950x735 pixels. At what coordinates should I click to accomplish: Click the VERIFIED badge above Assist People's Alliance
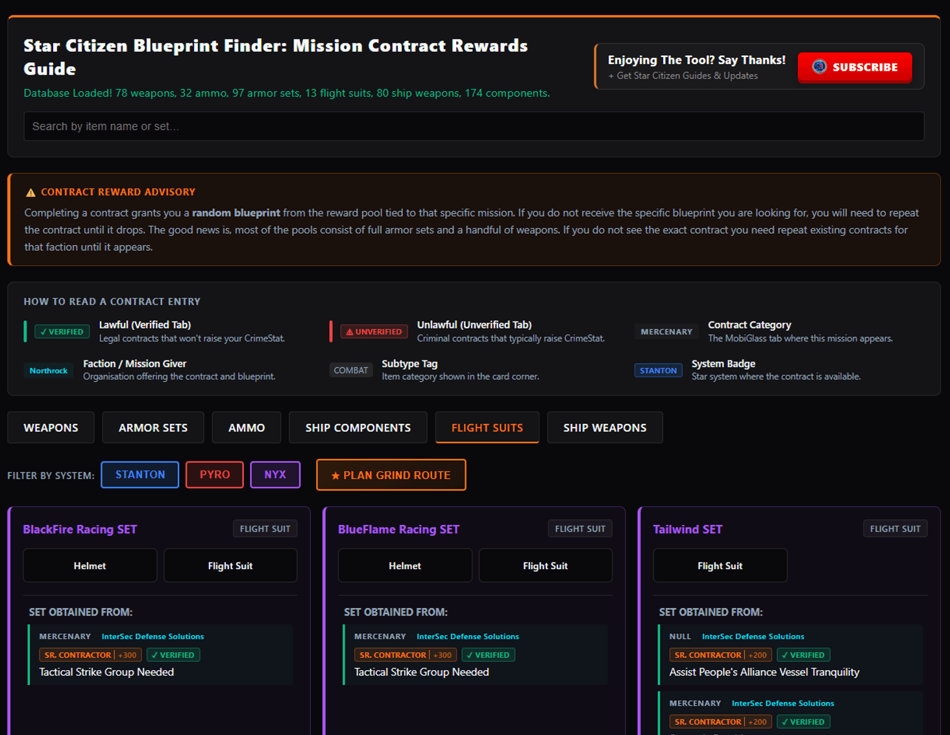(x=803, y=655)
